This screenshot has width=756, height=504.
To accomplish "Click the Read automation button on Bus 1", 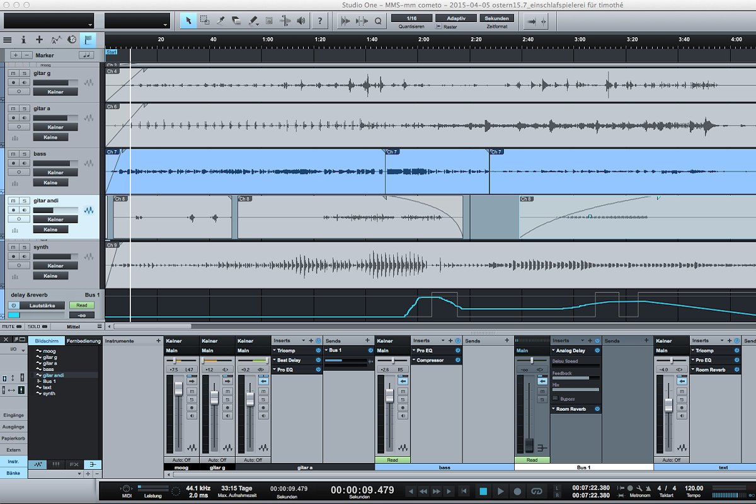I will [x=532, y=460].
